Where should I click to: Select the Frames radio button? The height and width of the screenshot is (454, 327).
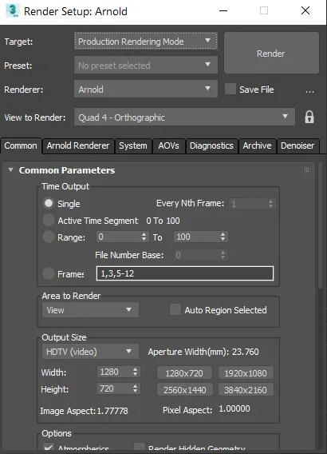coord(49,273)
